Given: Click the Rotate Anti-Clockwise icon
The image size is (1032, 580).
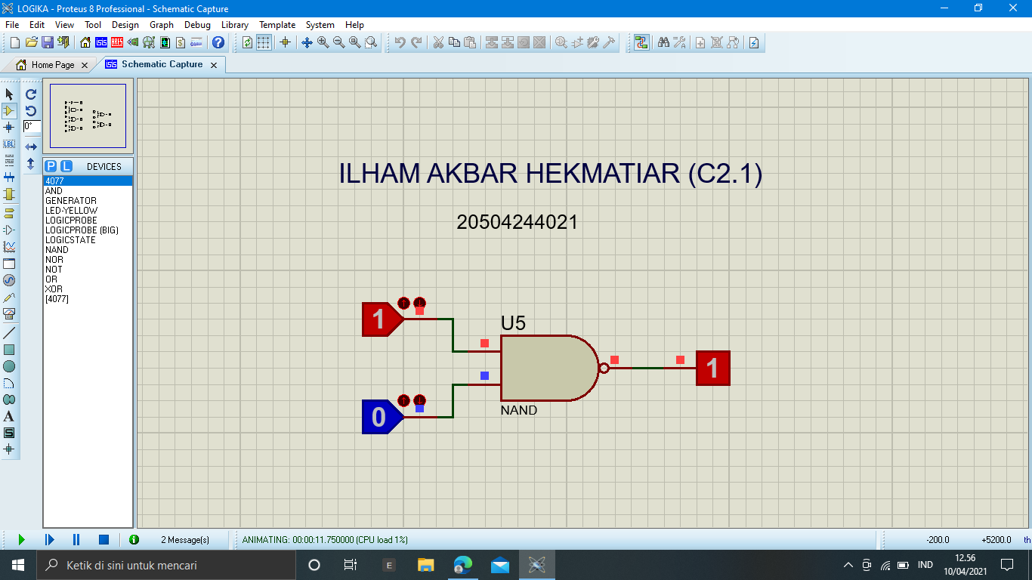Looking at the screenshot, I should click(31, 111).
